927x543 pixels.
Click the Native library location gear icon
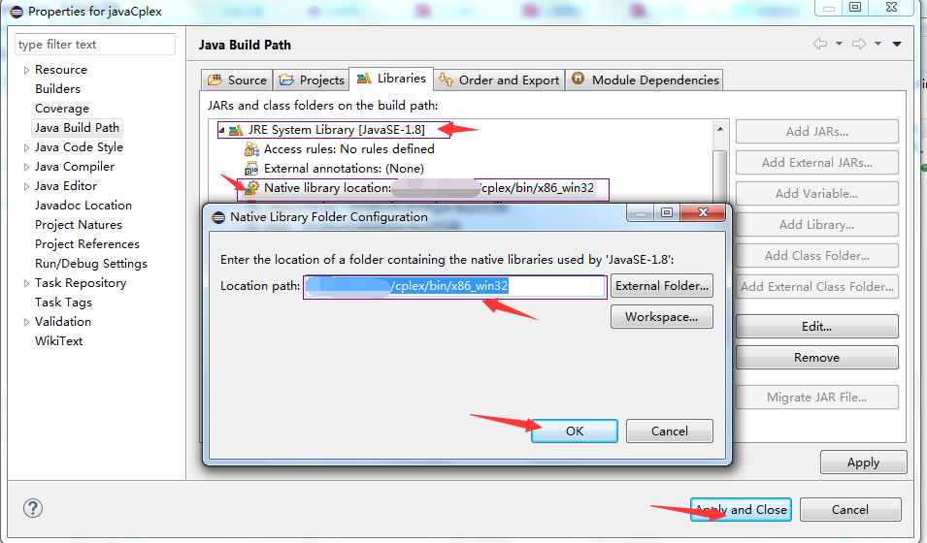click(x=251, y=188)
